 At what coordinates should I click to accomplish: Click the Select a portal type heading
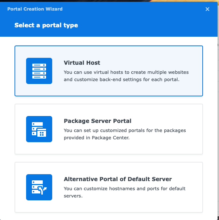pos(46,25)
